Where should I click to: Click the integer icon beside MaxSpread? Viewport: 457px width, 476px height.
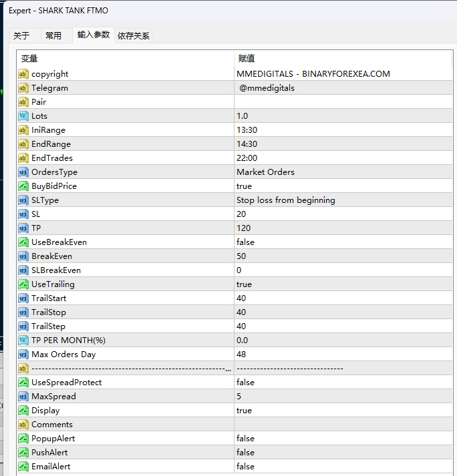[x=23, y=396]
